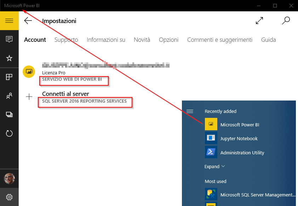298x206 pixels.
Task: Open the Power BI navigation hamburger menu
Action: pyautogui.click(x=9, y=20)
